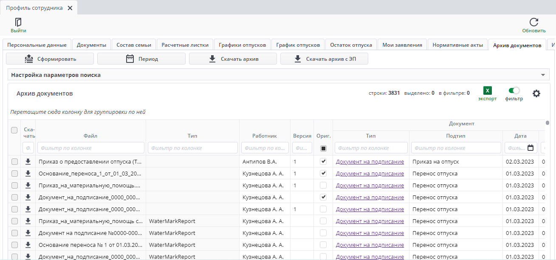
Task: Toggle the Ориг. column filter checkbox
Action: click(323, 148)
